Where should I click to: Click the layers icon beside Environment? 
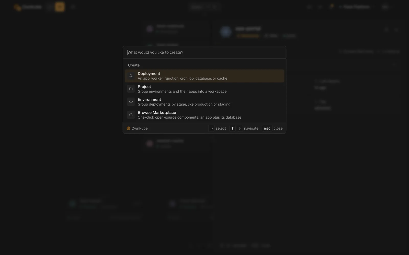(131, 102)
